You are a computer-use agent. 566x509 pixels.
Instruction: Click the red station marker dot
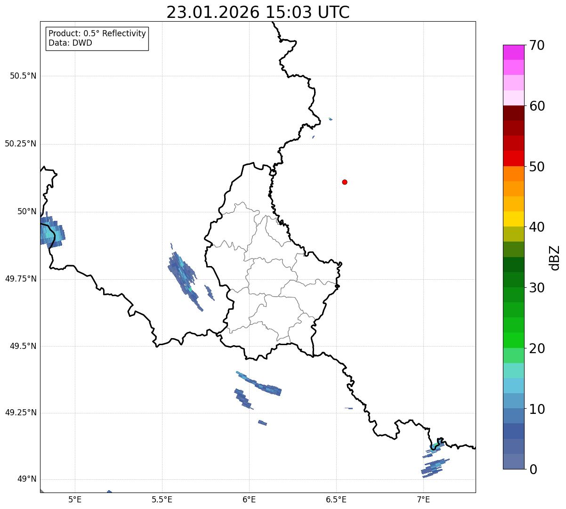(345, 182)
